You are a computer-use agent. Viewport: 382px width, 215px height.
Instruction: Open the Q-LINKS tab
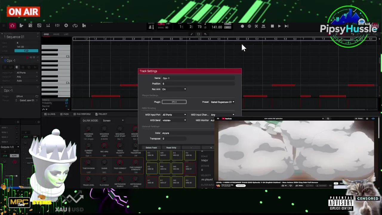50,114
